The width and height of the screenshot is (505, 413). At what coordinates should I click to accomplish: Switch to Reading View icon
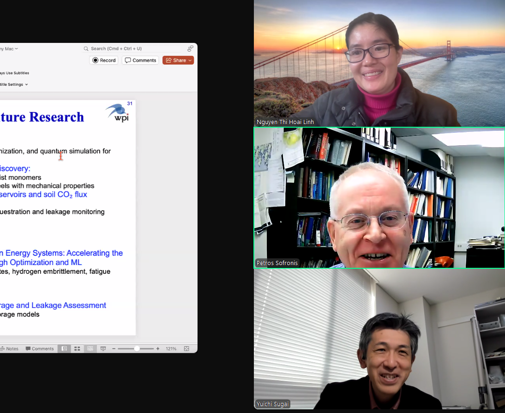click(90, 349)
